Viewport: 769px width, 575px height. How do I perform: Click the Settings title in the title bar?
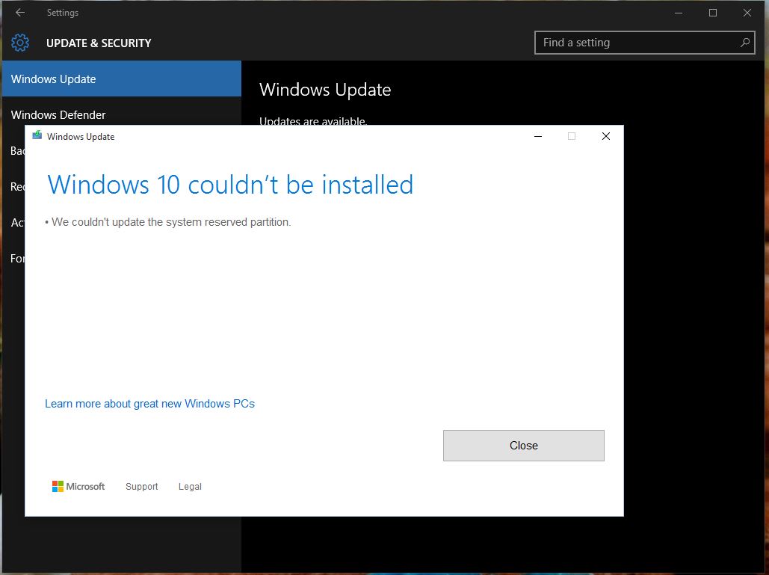click(62, 13)
